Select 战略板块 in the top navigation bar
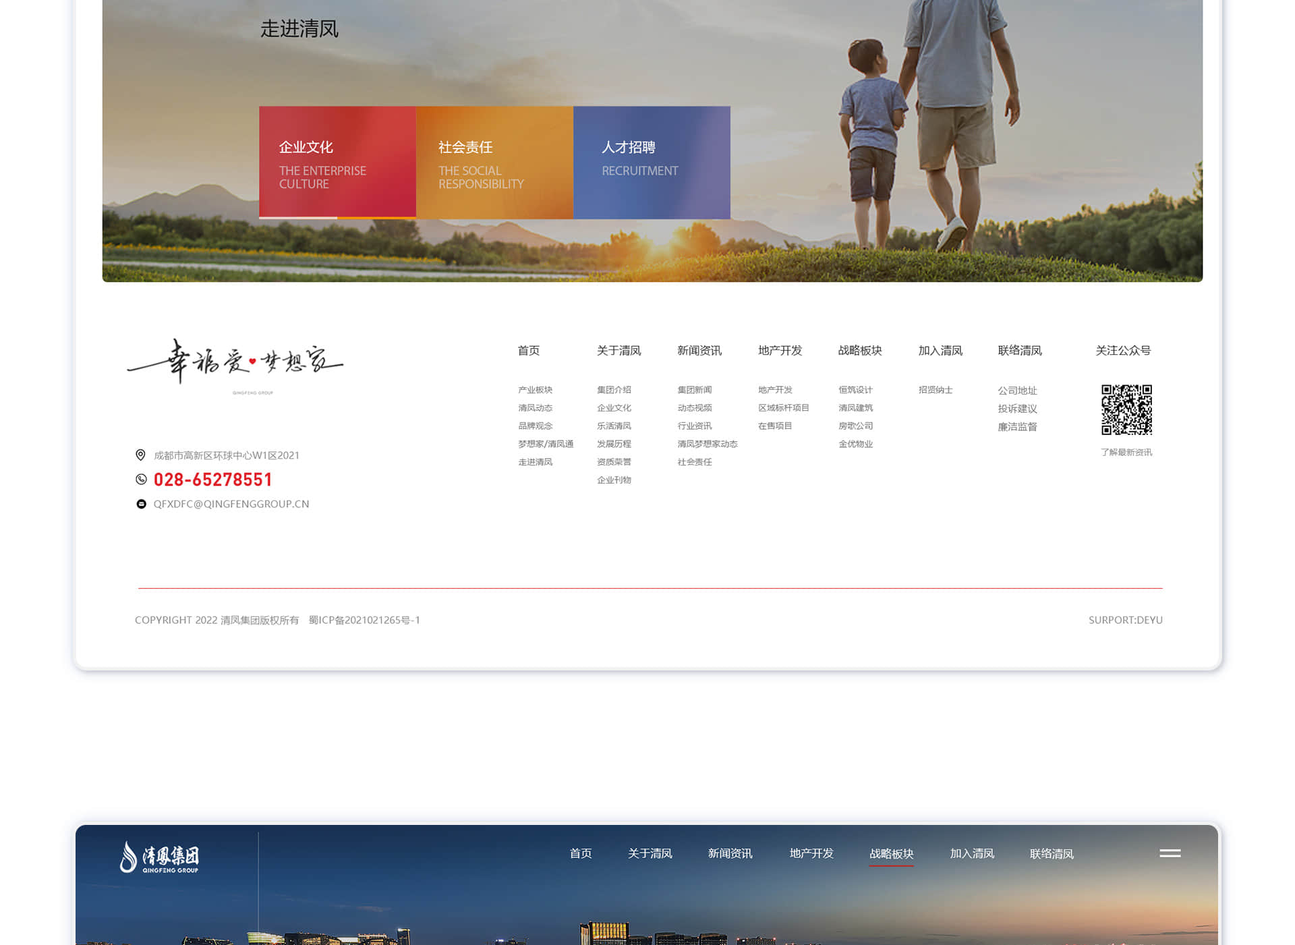This screenshot has width=1295, height=945. pyautogui.click(x=891, y=853)
